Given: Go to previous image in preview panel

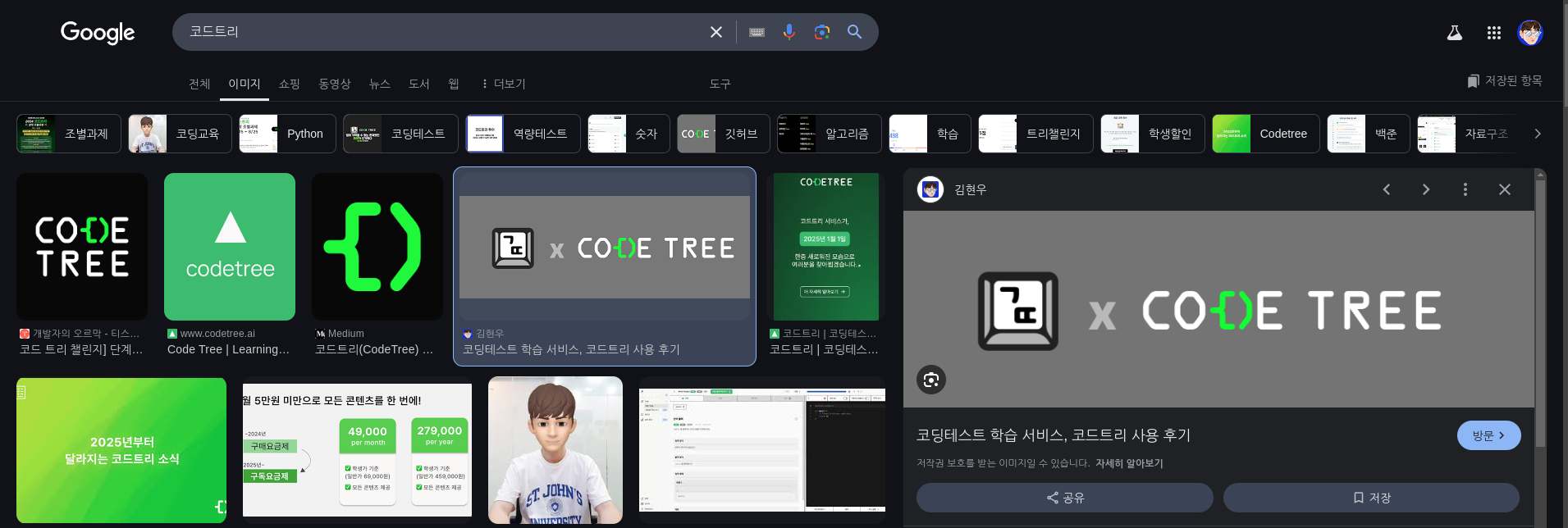Looking at the screenshot, I should (x=1387, y=189).
